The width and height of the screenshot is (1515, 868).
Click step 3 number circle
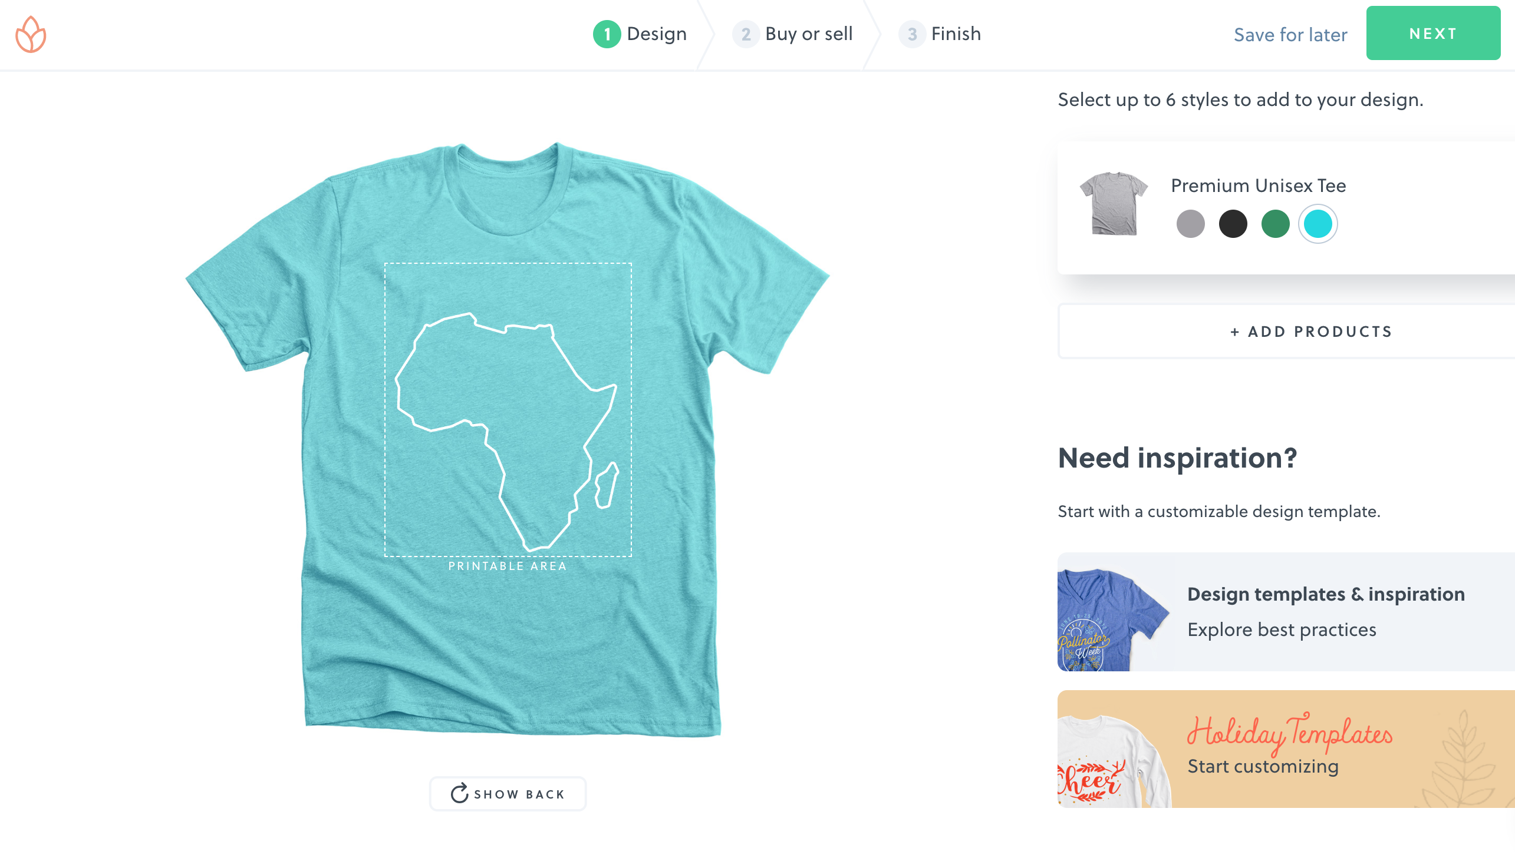(911, 34)
